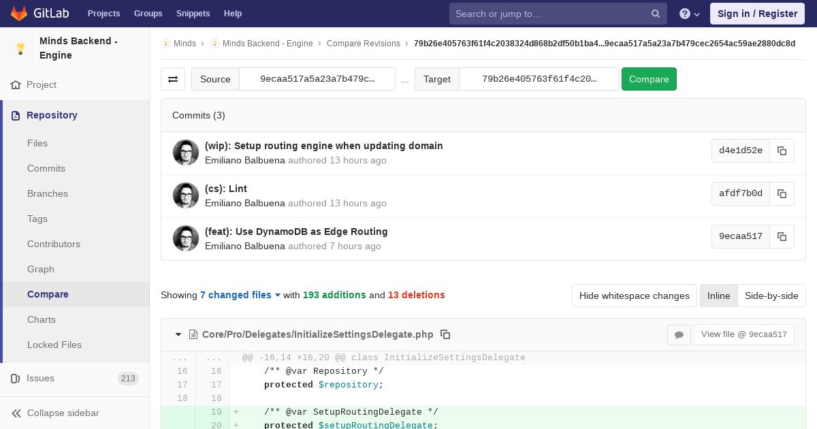Click the GitLab fox logo
Viewport: 817px width, 429px height.
point(19,13)
